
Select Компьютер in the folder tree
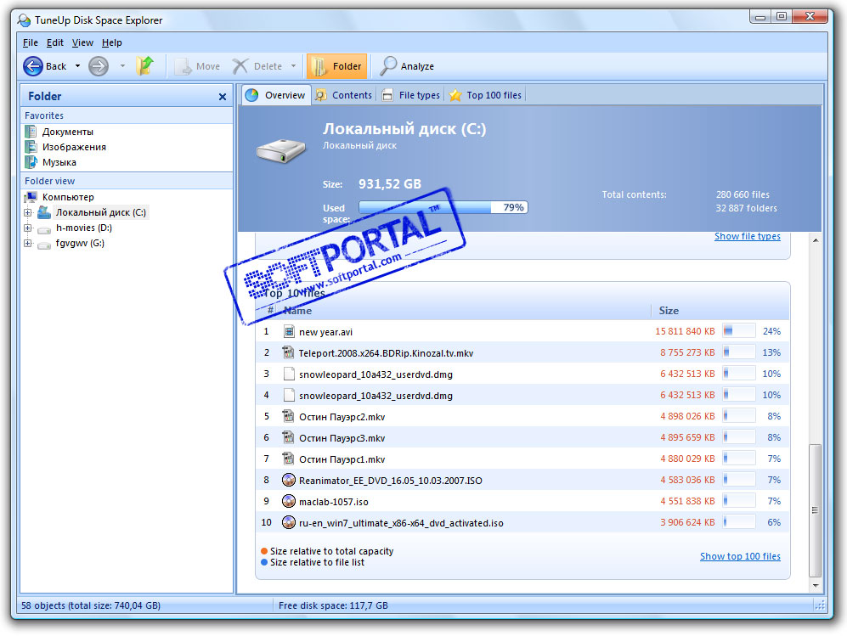pyautogui.click(x=68, y=197)
